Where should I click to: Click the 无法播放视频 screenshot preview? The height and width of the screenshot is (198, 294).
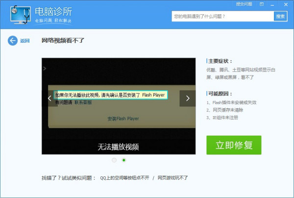[119, 106]
